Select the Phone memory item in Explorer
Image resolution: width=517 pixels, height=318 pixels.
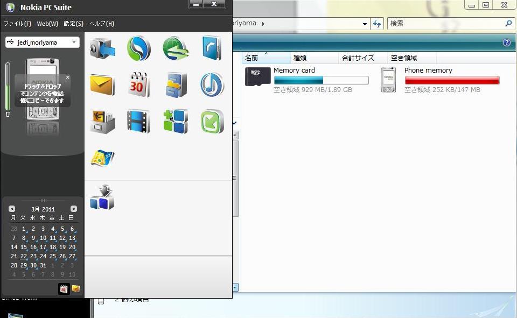pos(440,80)
